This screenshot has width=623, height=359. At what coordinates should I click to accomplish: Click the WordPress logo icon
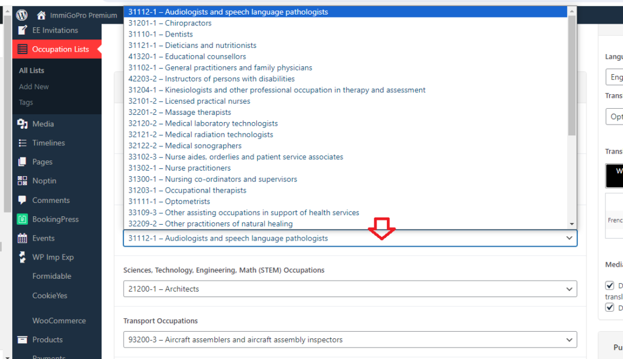(x=22, y=15)
